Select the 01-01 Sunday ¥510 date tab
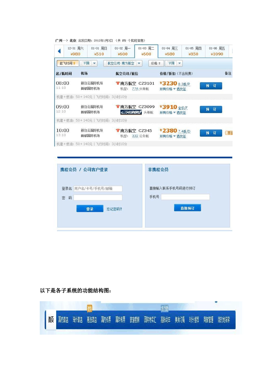This screenshot has height=372, width=263. coord(99,51)
